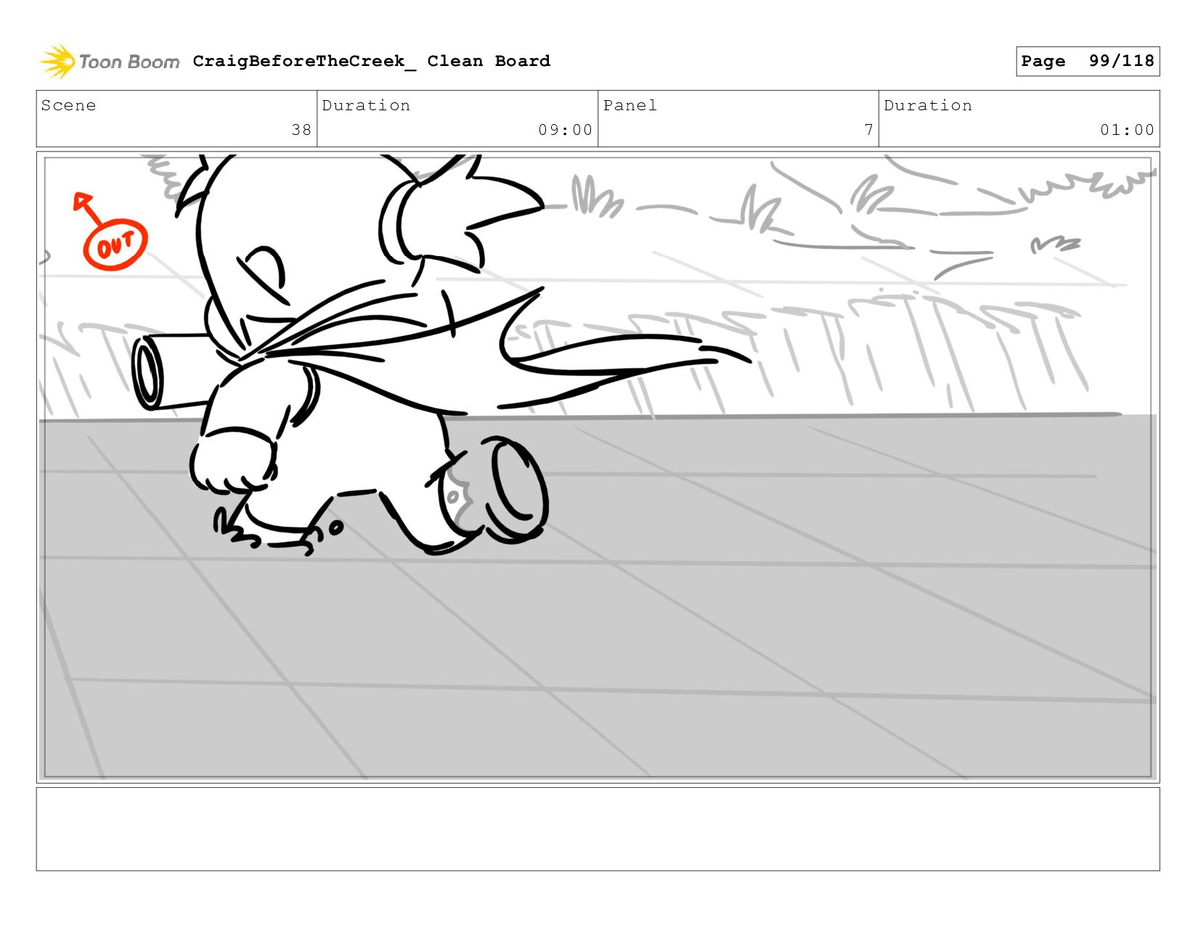Select the Scene number 38
The image size is (1198, 925).
(x=301, y=130)
